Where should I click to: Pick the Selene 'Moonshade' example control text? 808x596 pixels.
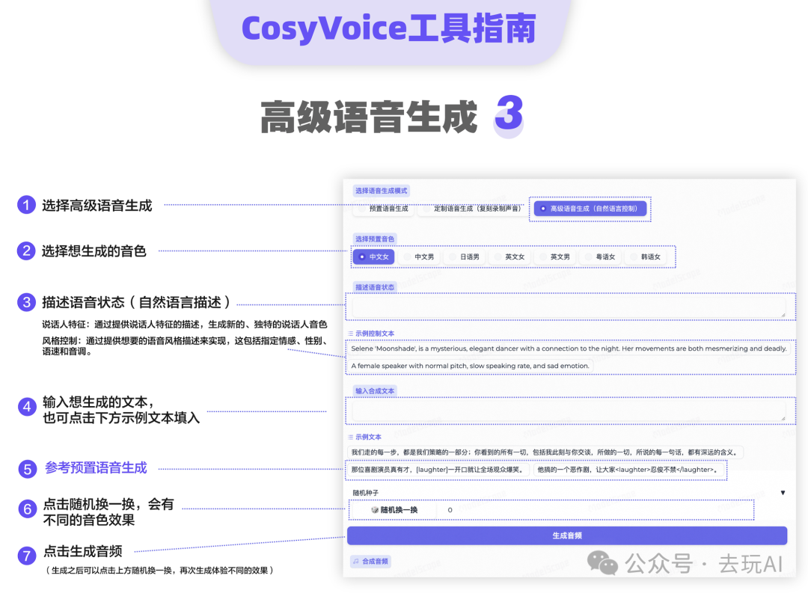569,348
